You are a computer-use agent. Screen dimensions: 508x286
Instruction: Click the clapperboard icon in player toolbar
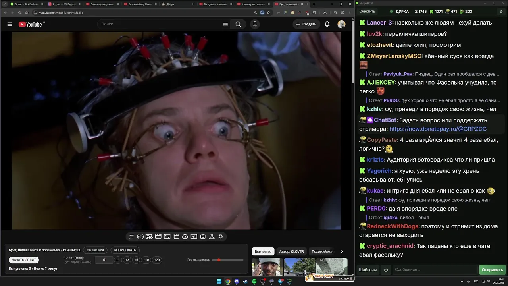click(x=158, y=237)
